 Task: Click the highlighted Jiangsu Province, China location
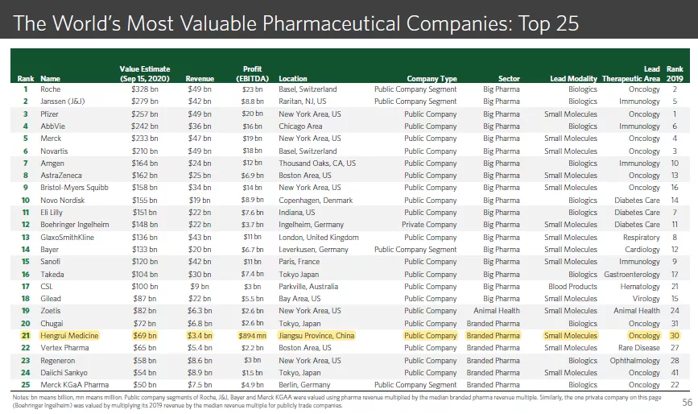316,336
